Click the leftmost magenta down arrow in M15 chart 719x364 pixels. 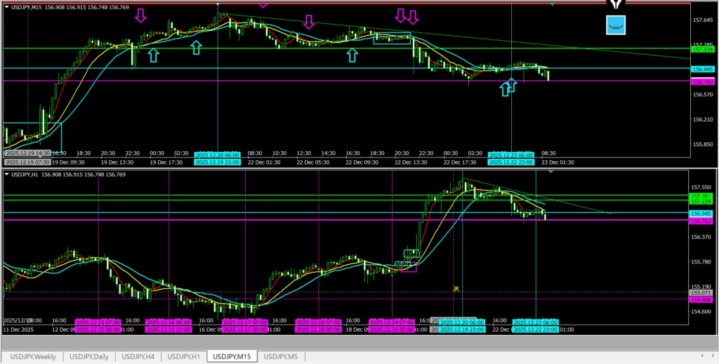click(141, 15)
